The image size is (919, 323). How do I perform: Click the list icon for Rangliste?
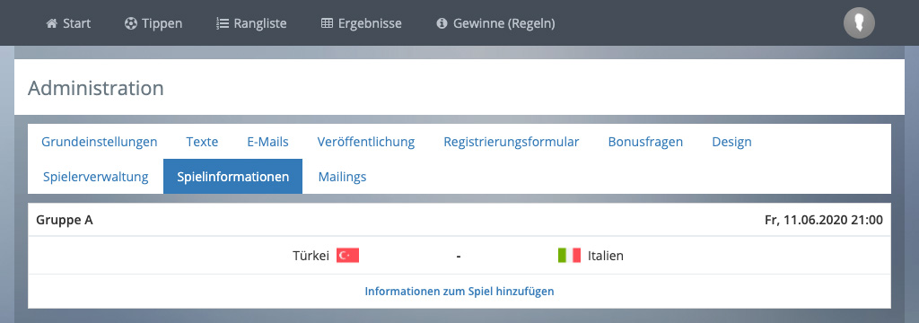click(223, 23)
